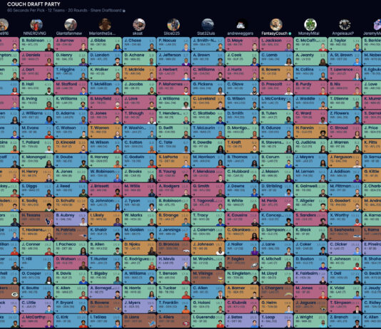Select the C. Loveland pick card
Image resolution: width=381 pixels, height=329 pixels.
click(x=208, y=102)
